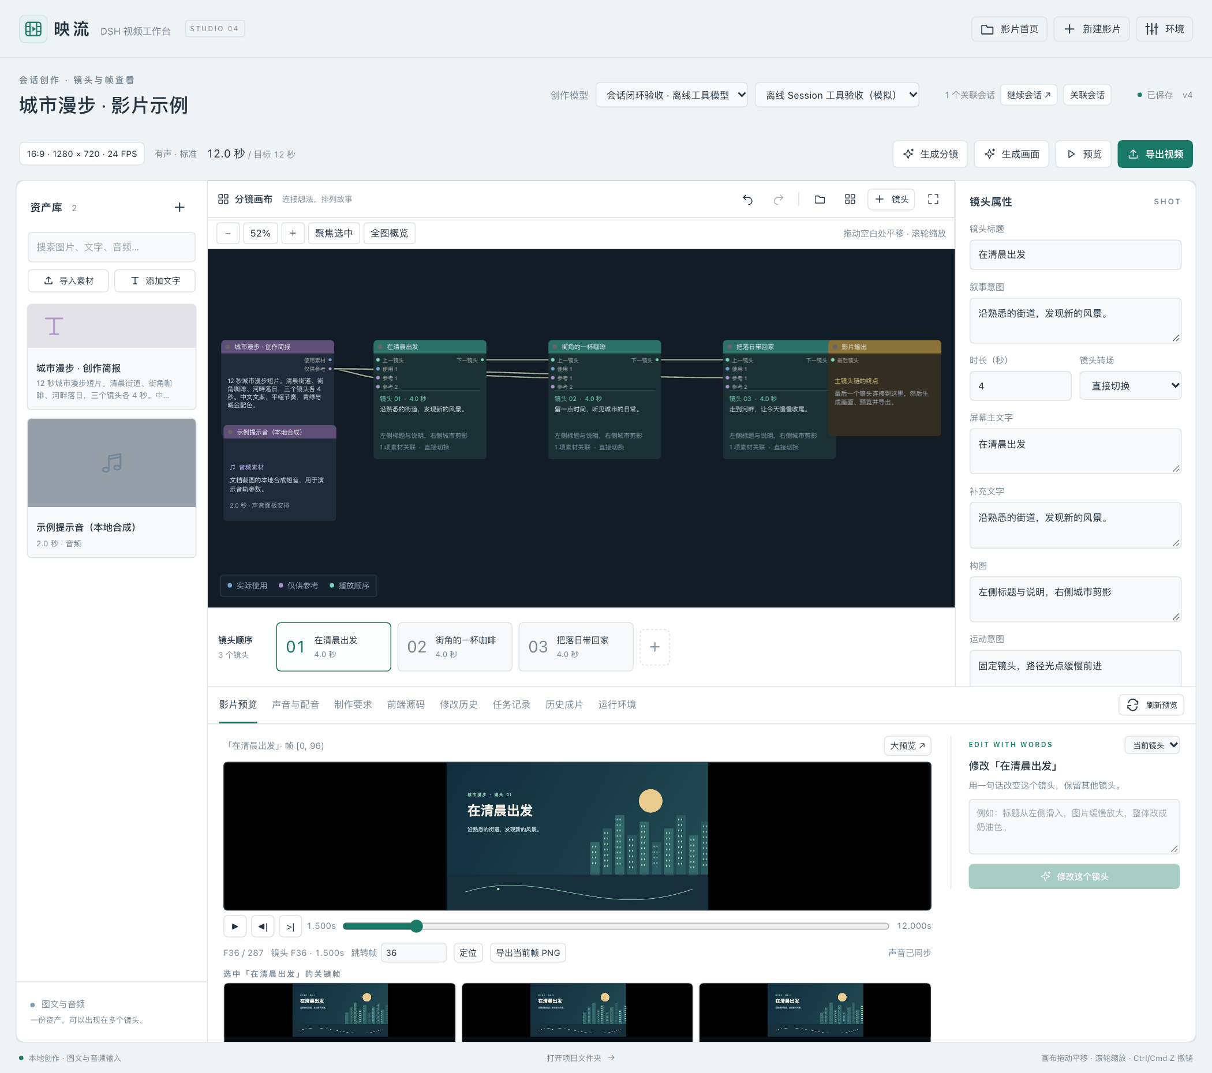This screenshot has width=1212, height=1073.
Task: Open the 创作模型 dropdown 会话闭环验收
Action: point(671,95)
